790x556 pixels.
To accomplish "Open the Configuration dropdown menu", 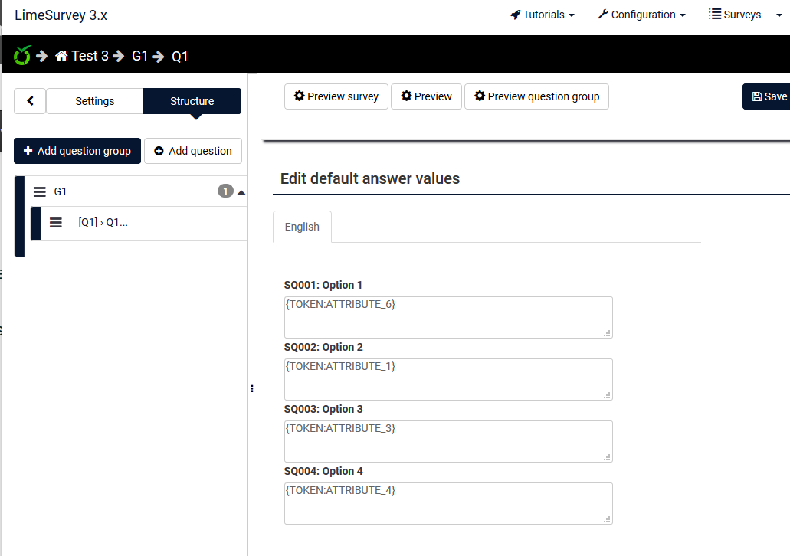I will pos(642,15).
